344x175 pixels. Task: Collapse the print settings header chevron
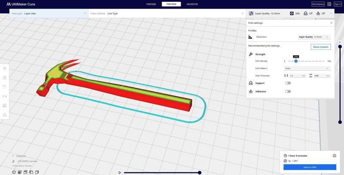tap(331, 14)
